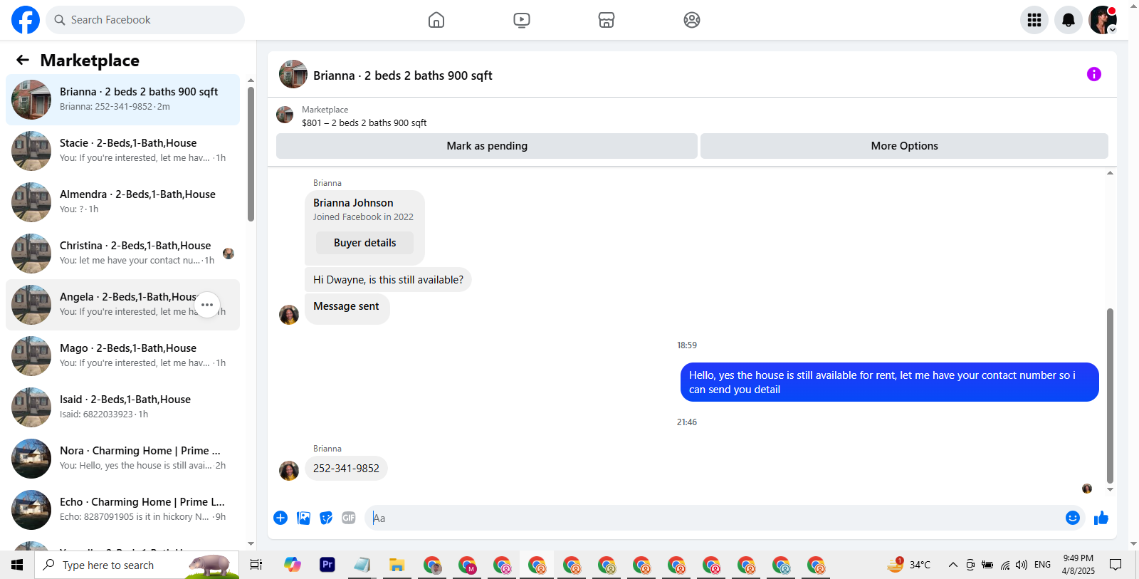Click the conversation list scrollbar

(x=251, y=154)
